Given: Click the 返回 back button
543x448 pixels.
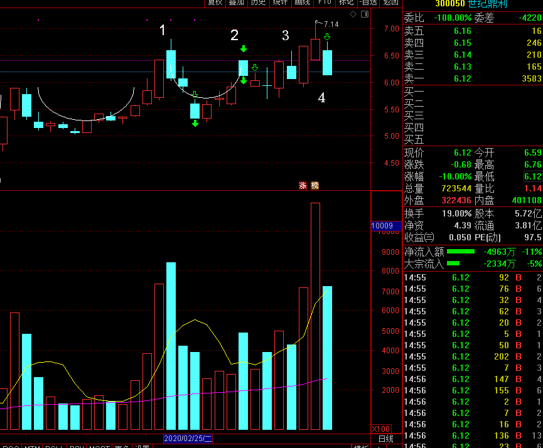Looking at the screenshot, I should pos(390,3).
